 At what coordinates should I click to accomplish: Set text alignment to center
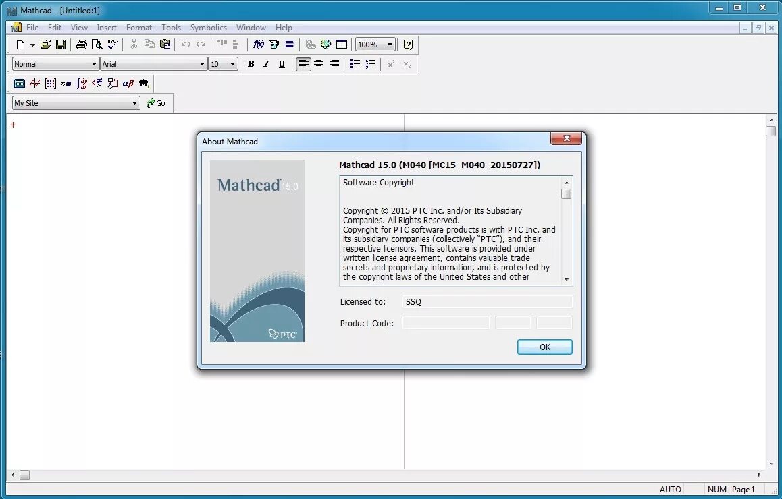coord(319,64)
